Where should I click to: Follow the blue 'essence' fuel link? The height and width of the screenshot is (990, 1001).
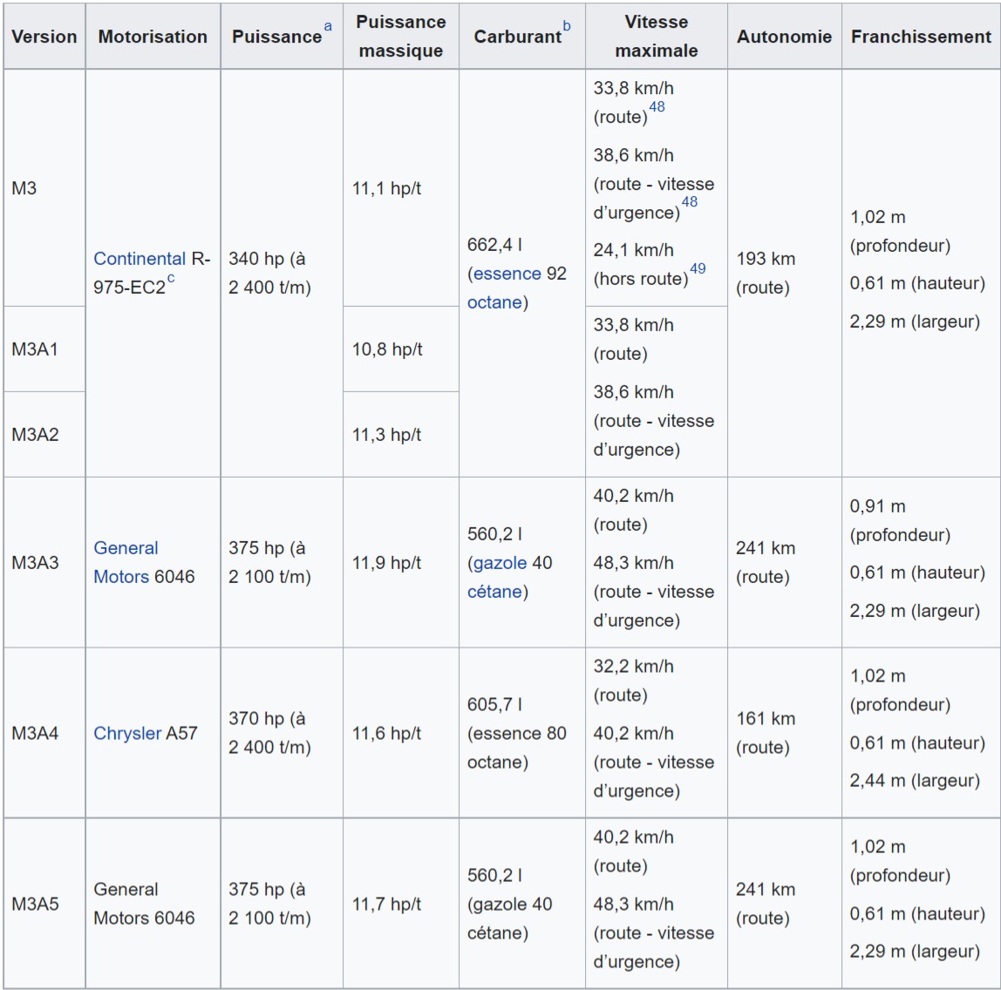507,274
